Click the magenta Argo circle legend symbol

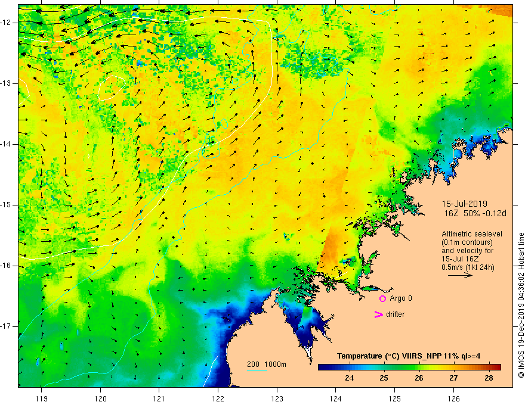pos(382,299)
